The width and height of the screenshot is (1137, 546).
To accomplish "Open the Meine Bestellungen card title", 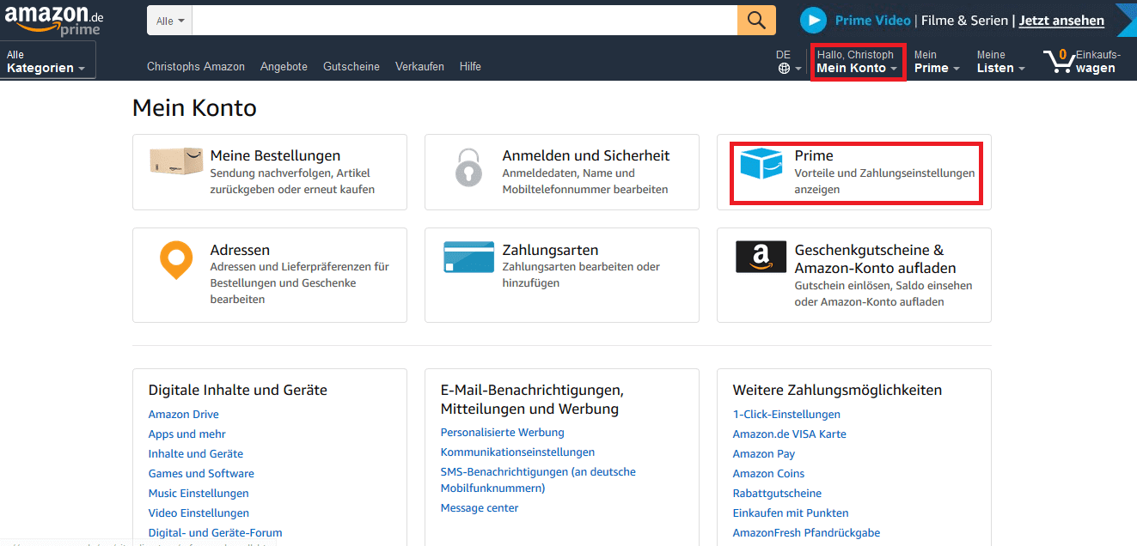I will [275, 155].
